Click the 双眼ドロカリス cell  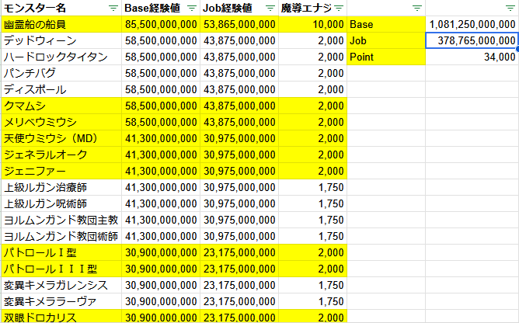[61, 317]
